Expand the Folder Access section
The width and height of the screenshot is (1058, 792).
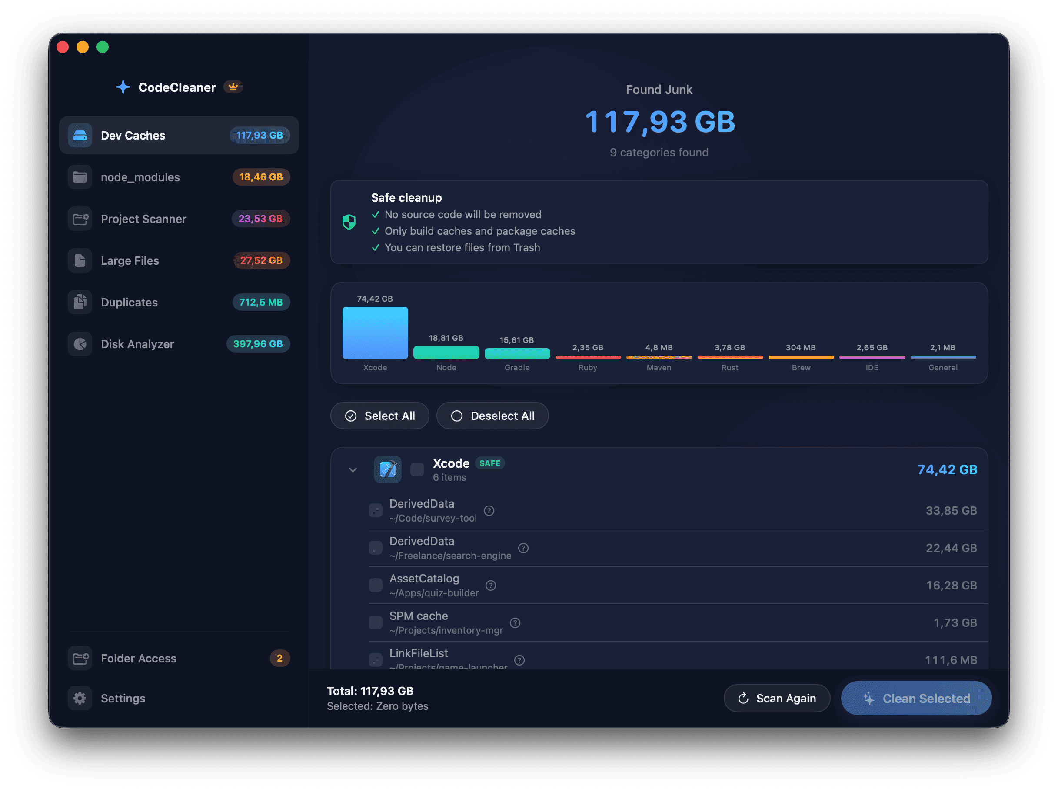pos(138,658)
